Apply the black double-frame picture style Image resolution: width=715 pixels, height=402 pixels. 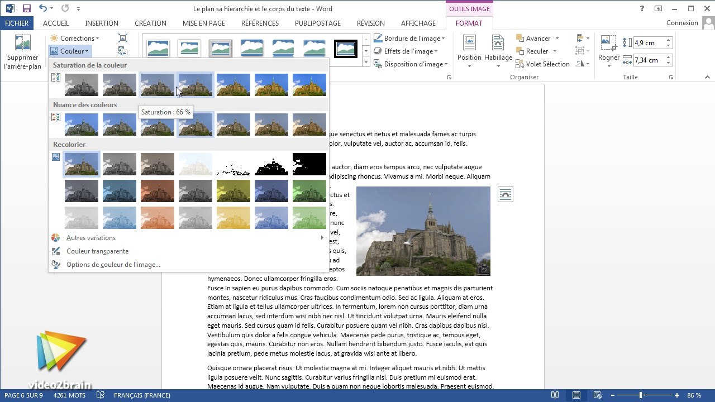pyautogui.click(x=345, y=49)
